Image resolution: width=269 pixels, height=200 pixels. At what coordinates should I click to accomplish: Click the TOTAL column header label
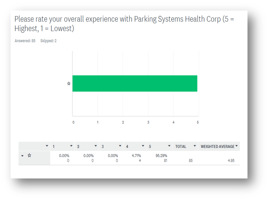tap(181, 146)
